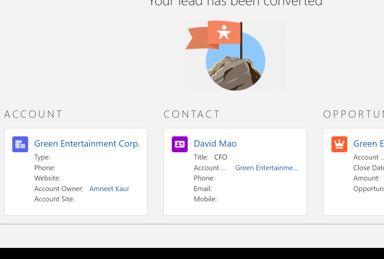Click the OPPORTUN... section heading
Viewport: 384px width, 259px height.
[353, 114]
